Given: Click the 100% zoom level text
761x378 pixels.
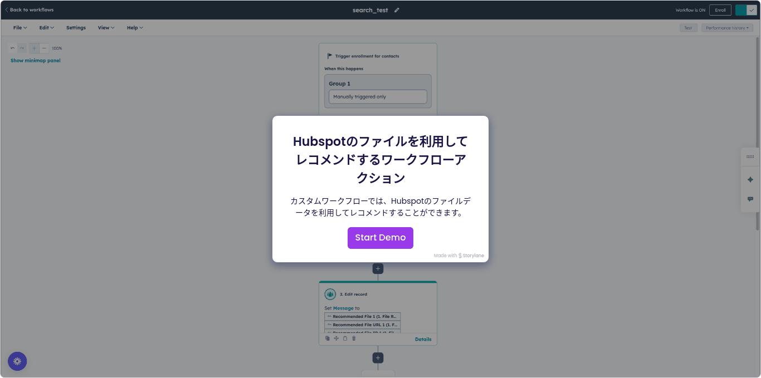Looking at the screenshot, I should coord(57,48).
